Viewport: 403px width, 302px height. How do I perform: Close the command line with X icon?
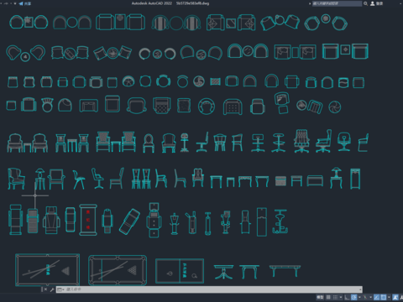(x=45, y=289)
